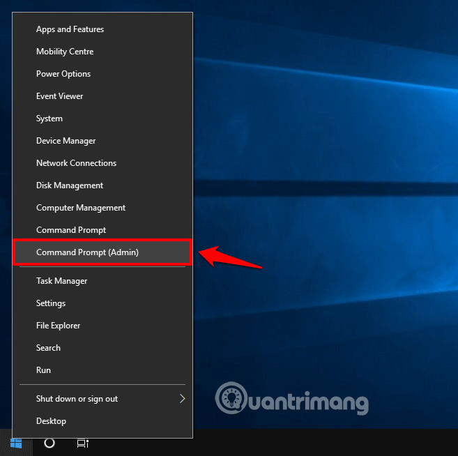
Task: Open Settings from the Win+X menu
Action: pyautogui.click(x=102, y=303)
